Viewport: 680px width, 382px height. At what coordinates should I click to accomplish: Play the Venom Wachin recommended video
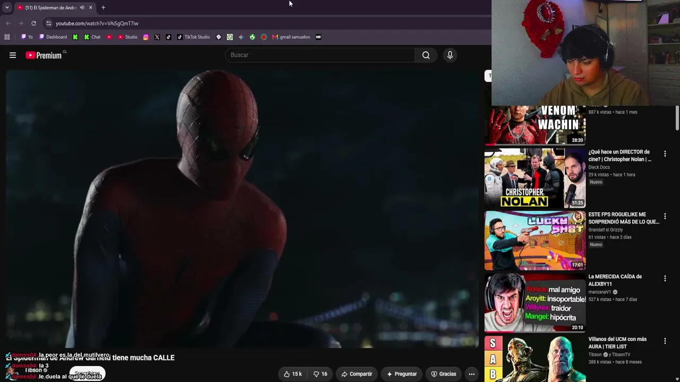pos(535,125)
